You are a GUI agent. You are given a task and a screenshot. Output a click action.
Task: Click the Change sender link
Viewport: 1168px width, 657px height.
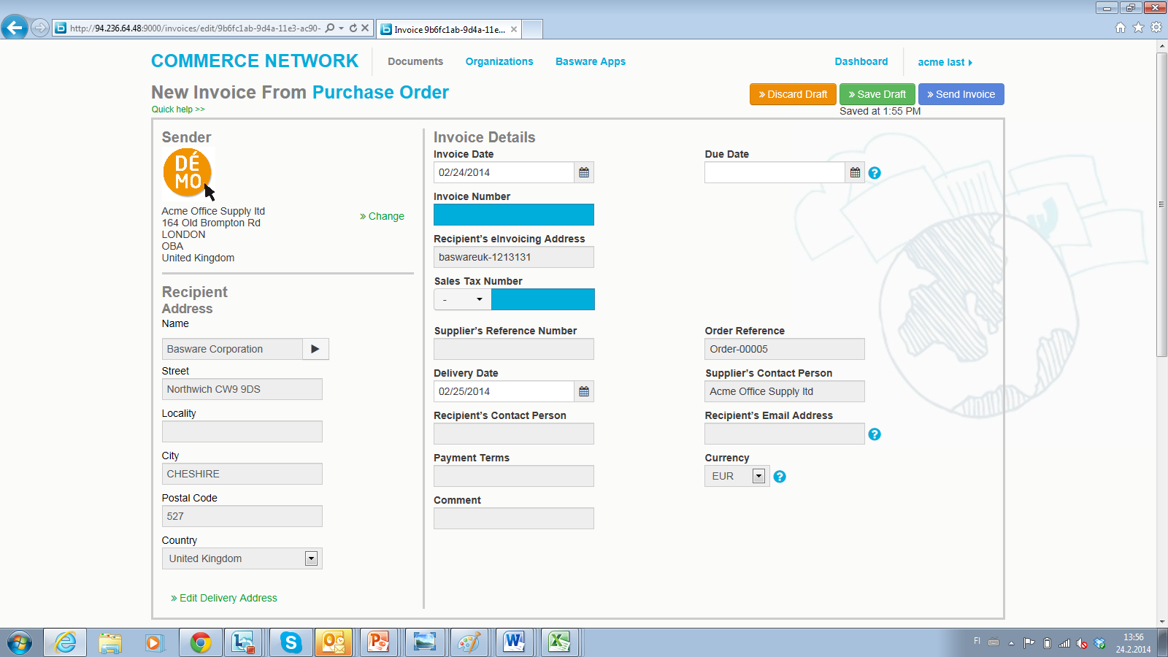coord(382,216)
